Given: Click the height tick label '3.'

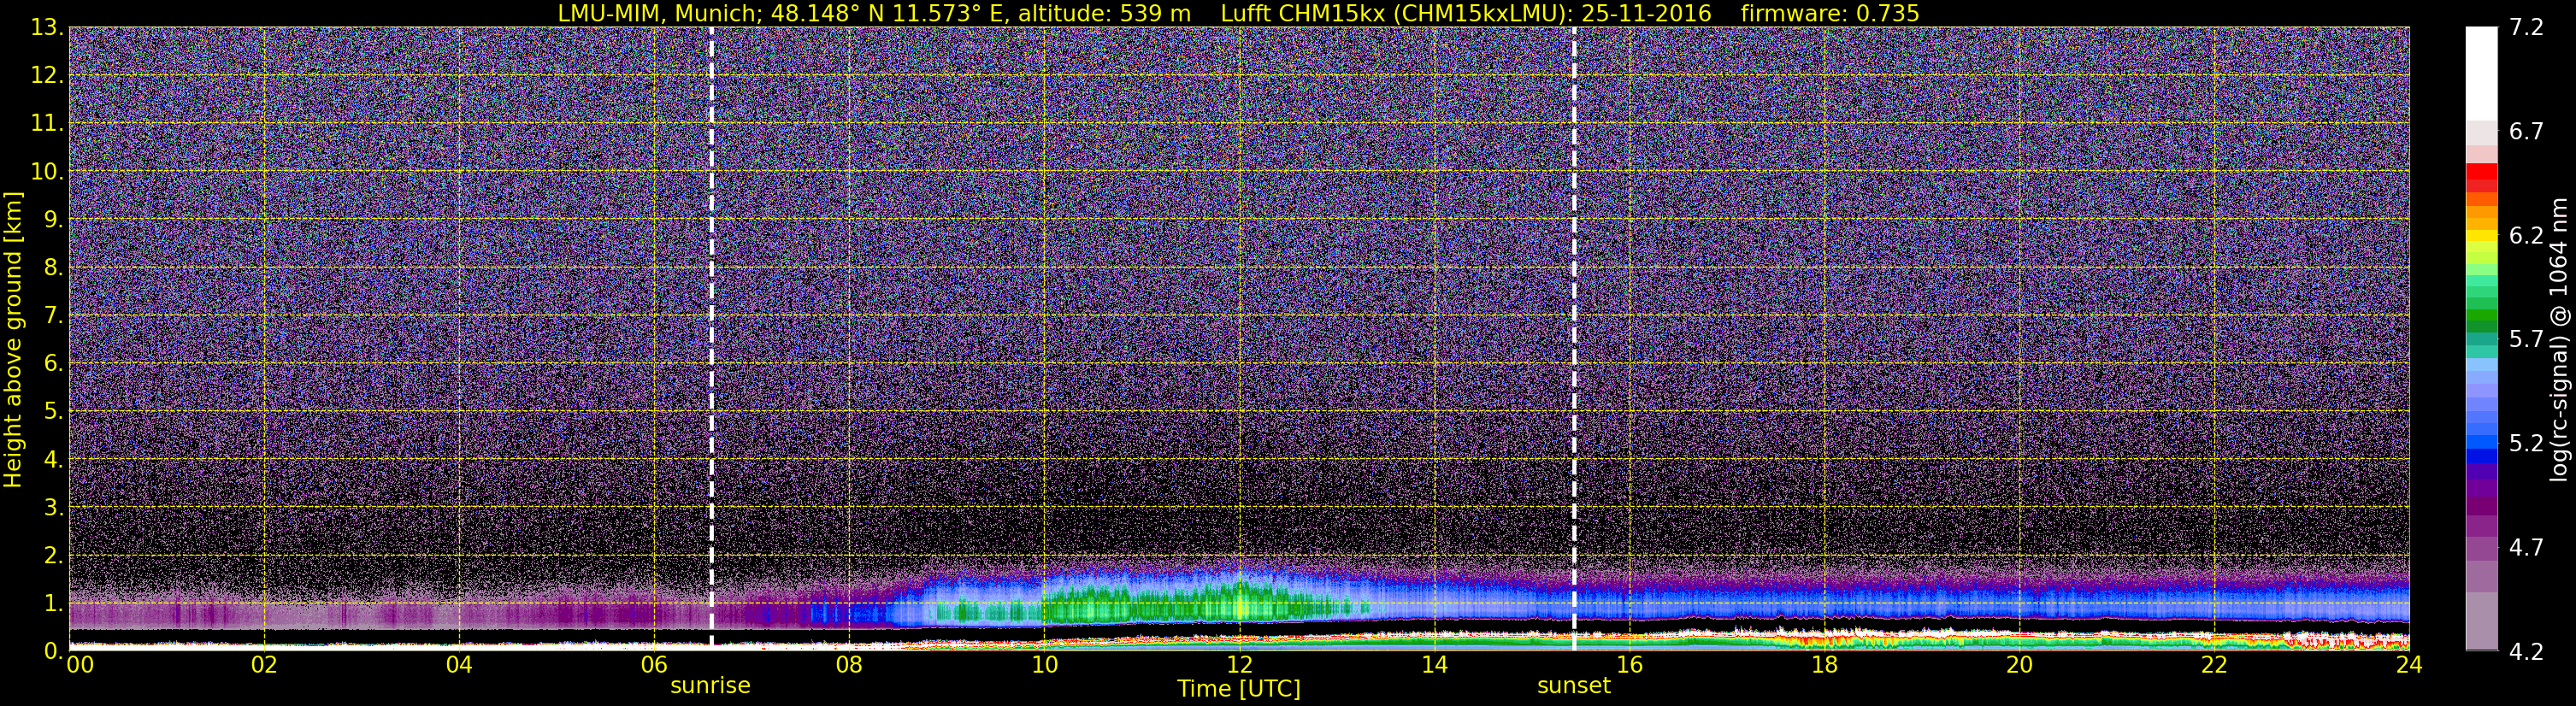Looking at the screenshot, I should [53, 507].
